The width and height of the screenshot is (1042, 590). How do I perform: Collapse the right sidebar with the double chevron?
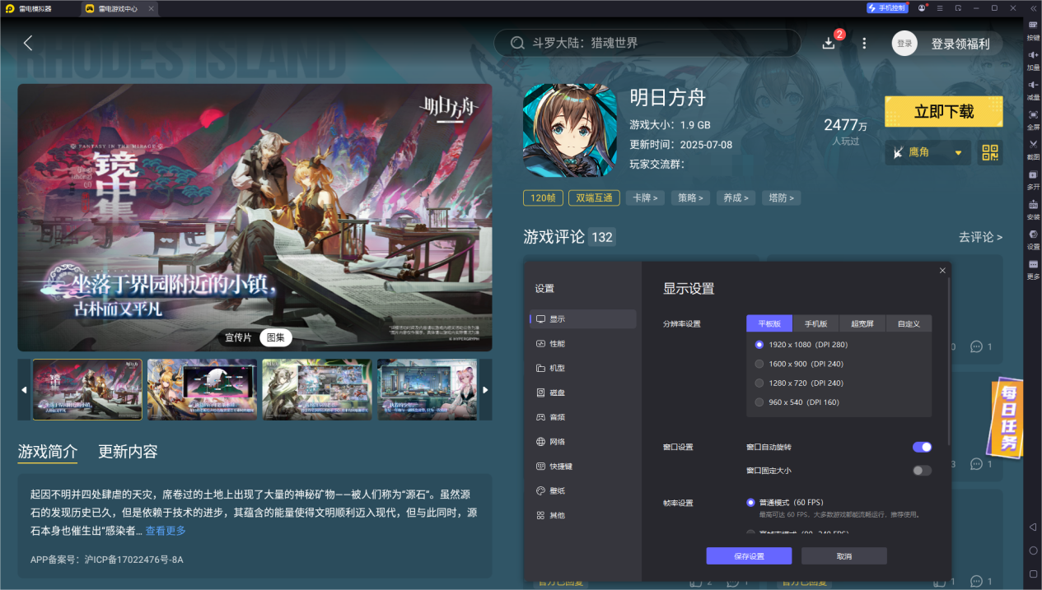click(1033, 8)
